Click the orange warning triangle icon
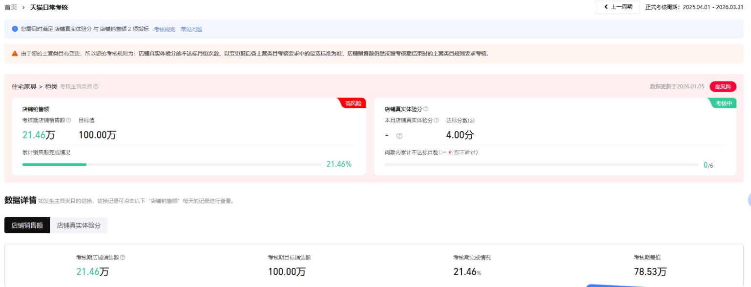Screen dimensions: 751x287 (15, 53)
